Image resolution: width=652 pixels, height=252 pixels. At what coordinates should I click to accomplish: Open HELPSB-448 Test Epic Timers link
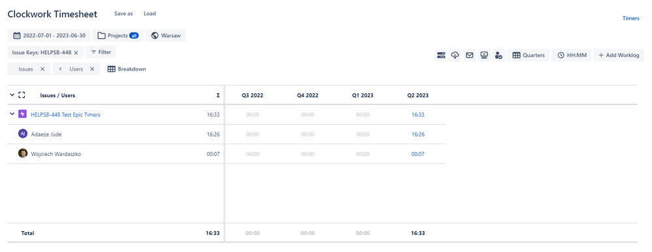(x=65, y=115)
